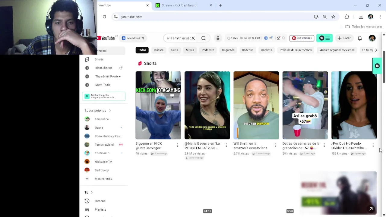Viewport: 386px width, 217px height.
Task: Open Chrome zoom magnifier in address bar
Action: pos(325,17)
